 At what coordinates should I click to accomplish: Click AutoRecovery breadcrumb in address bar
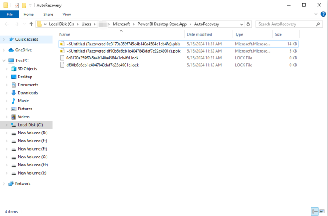207,24
